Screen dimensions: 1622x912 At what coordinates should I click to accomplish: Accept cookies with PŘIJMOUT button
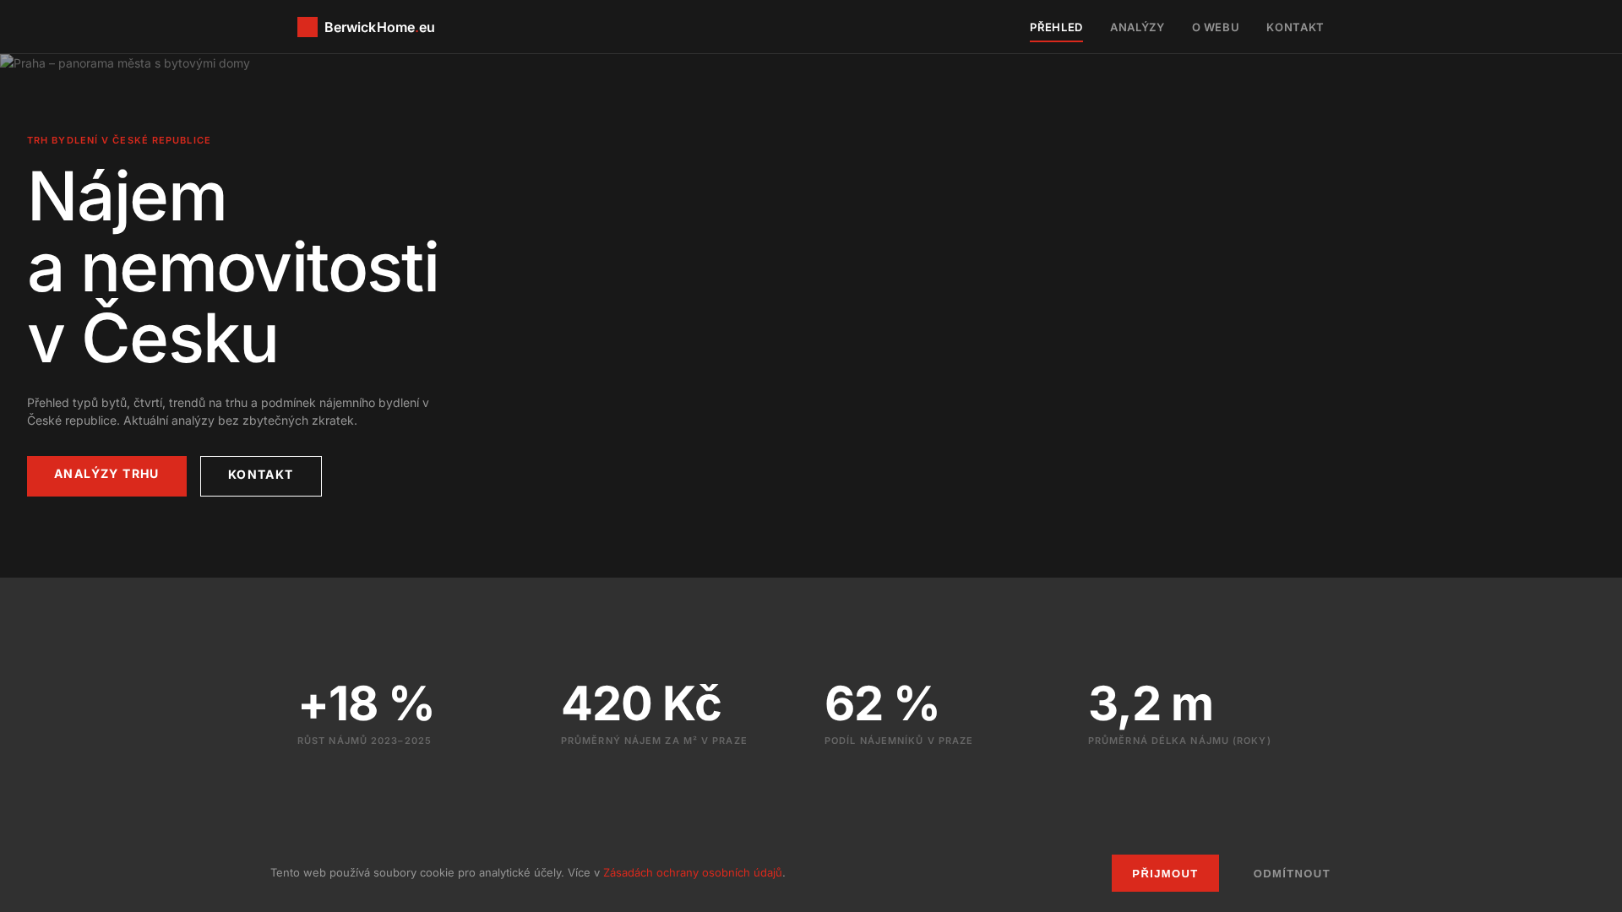pos(1165,873)
